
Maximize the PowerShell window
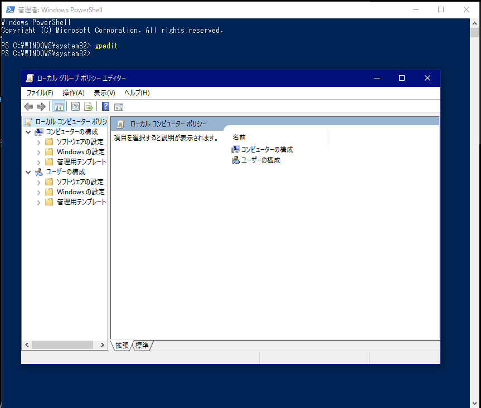coord(441,9)
